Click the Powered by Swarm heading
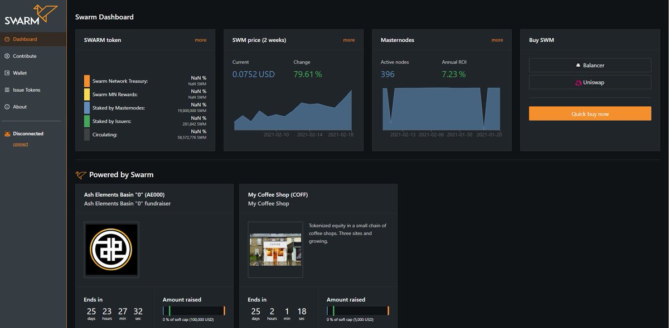This screenshot has height=328, width=669. [121, 175]
